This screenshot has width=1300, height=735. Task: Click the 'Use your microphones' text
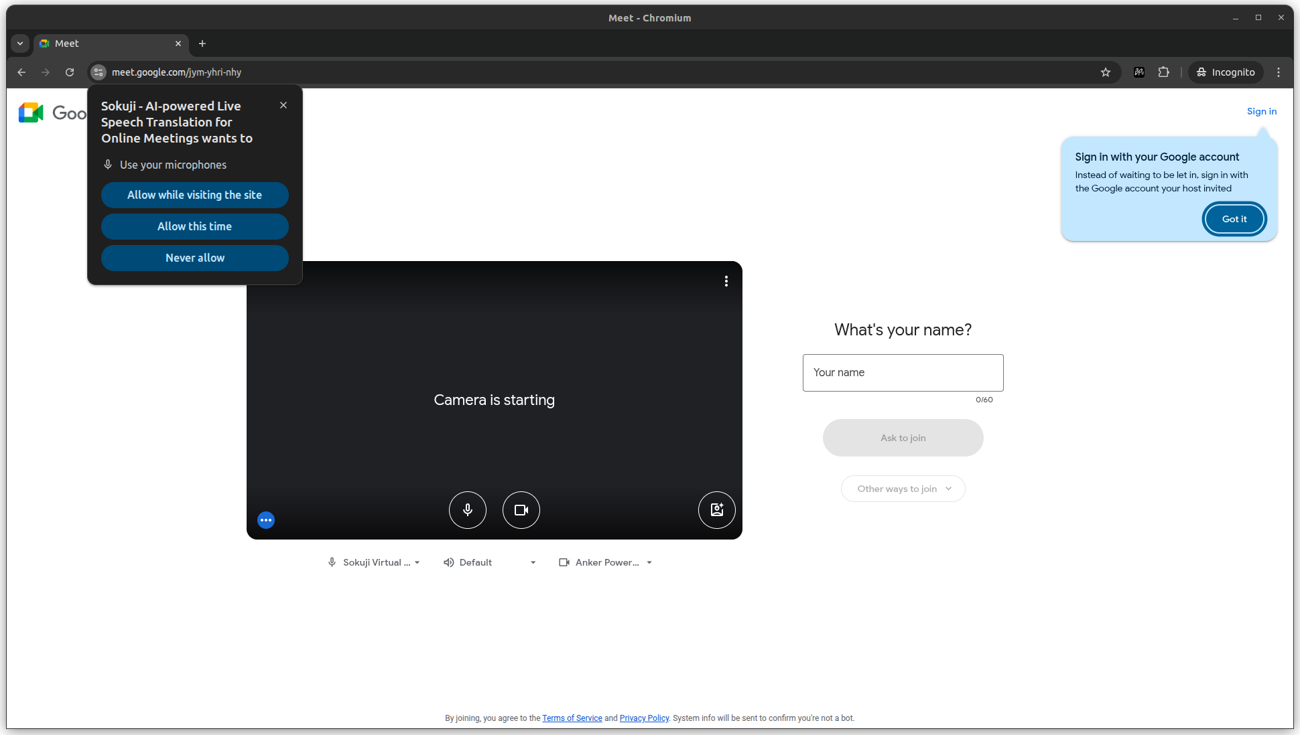tap(173, 165)
